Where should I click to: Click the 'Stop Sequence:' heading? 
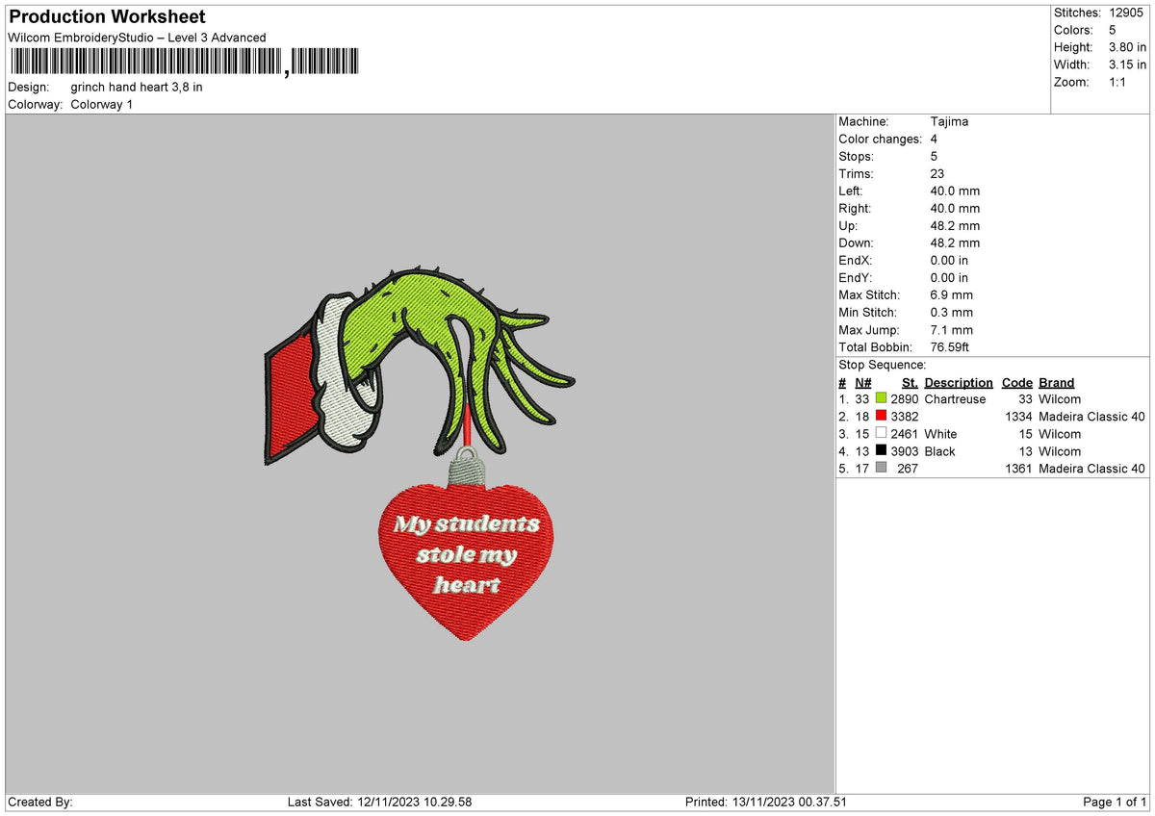coord(883,365)
